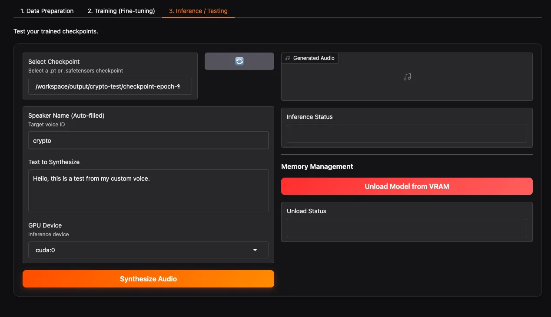Click the 'Test your trained checkpoints' description text
Image resolution: width=551 pixels, height=317 pixels.
[x=56, y=31]
